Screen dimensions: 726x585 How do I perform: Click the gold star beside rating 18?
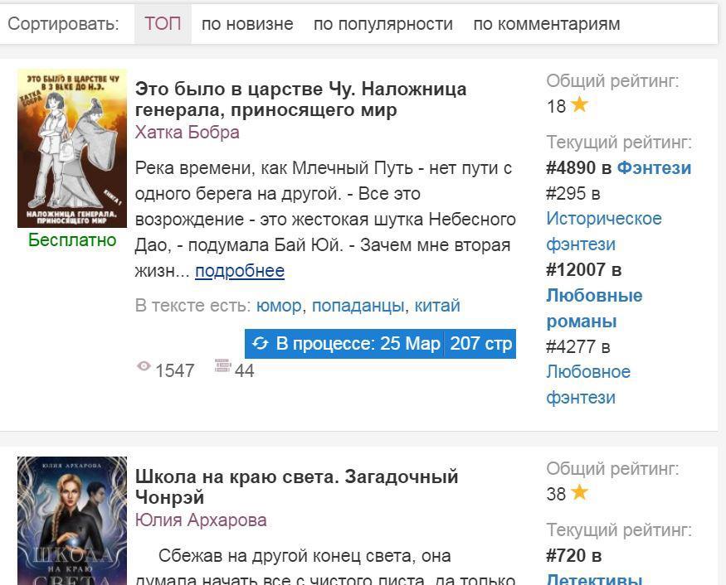click(579, 105)
